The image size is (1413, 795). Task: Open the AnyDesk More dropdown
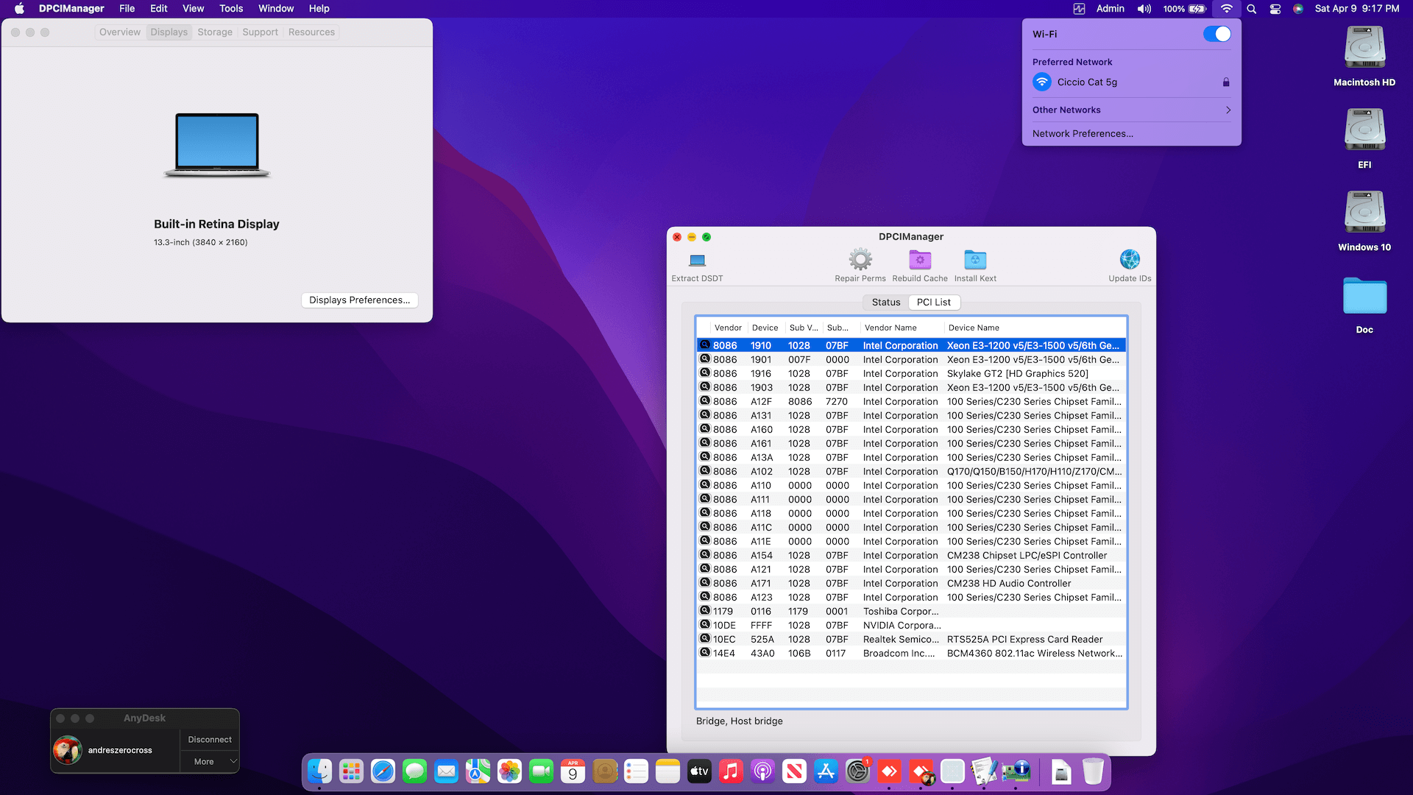(x=210, y=762)
